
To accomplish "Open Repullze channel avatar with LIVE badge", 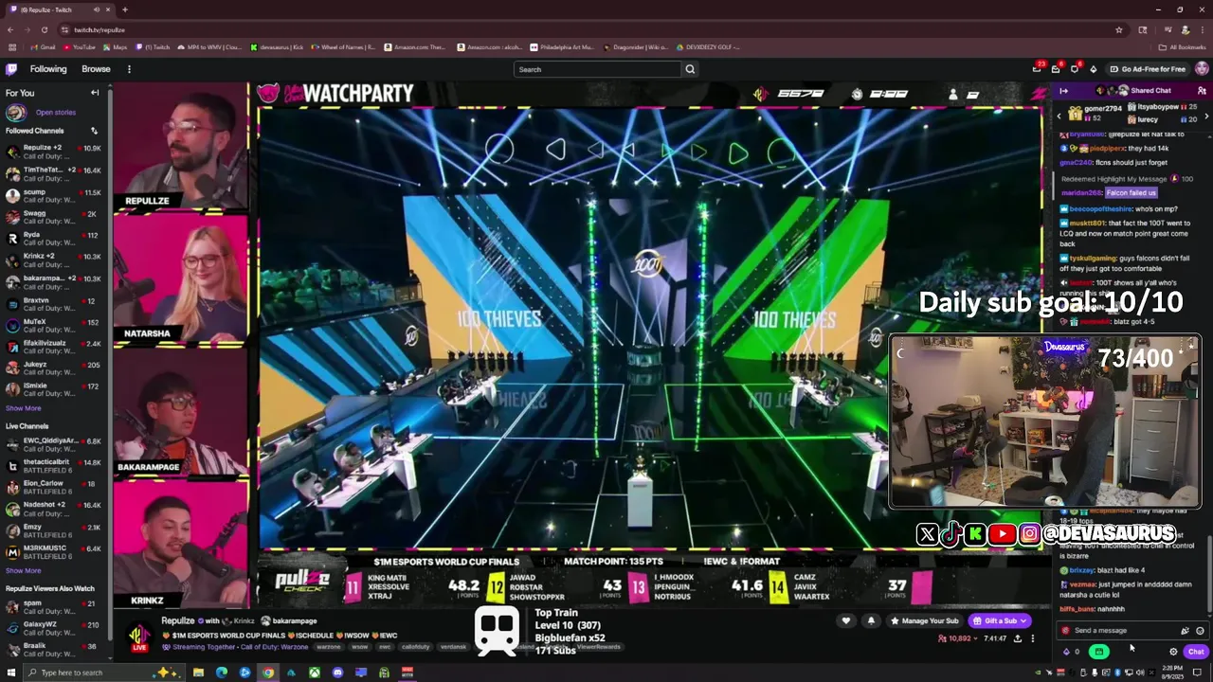I will (x=139, y=637).
